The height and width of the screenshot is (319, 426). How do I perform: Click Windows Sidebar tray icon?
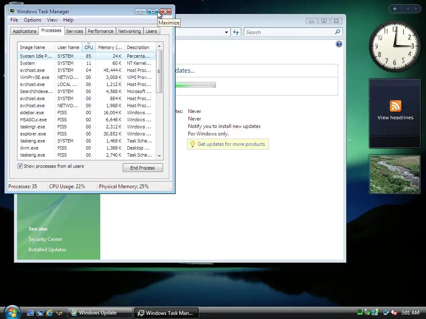(375, 312)
